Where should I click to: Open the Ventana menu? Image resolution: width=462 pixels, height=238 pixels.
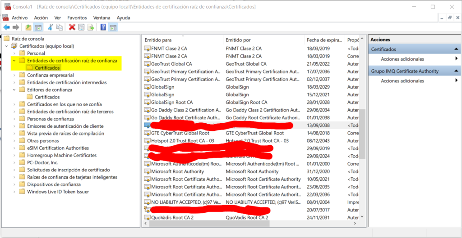click(x=102, y=18)
